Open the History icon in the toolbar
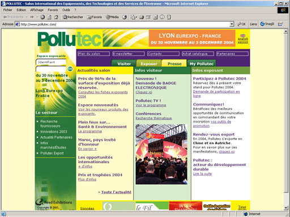This screenshot has height=217, width=290. point(125,17)
